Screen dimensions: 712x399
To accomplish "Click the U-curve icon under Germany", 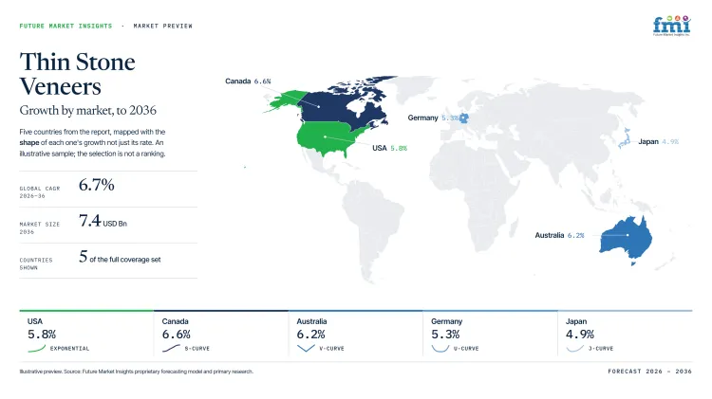I will coord(440,348).
